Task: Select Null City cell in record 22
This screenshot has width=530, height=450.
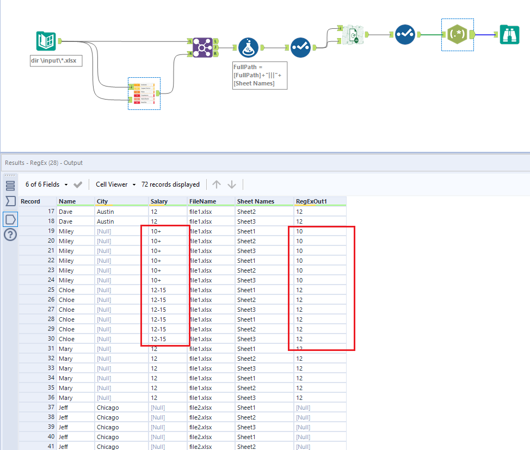Action: click(121, 261)
